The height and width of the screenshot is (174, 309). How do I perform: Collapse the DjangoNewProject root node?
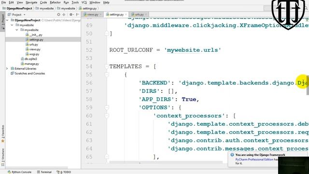7,20
